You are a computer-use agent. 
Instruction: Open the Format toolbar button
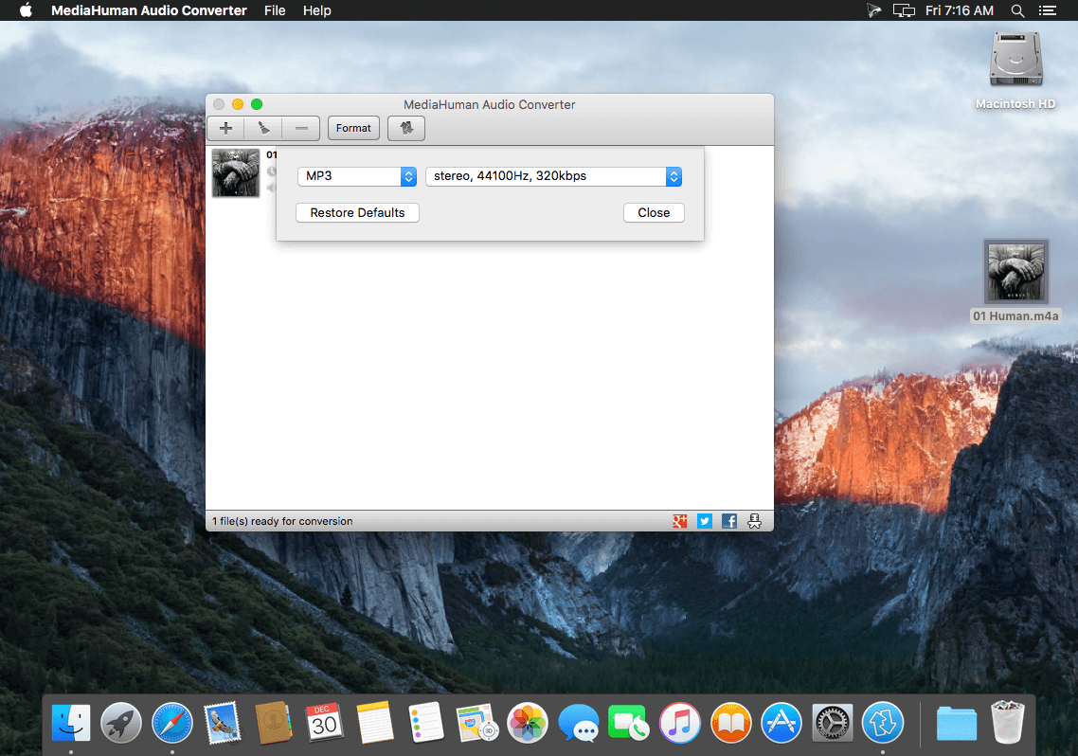(x=353, y=128)
